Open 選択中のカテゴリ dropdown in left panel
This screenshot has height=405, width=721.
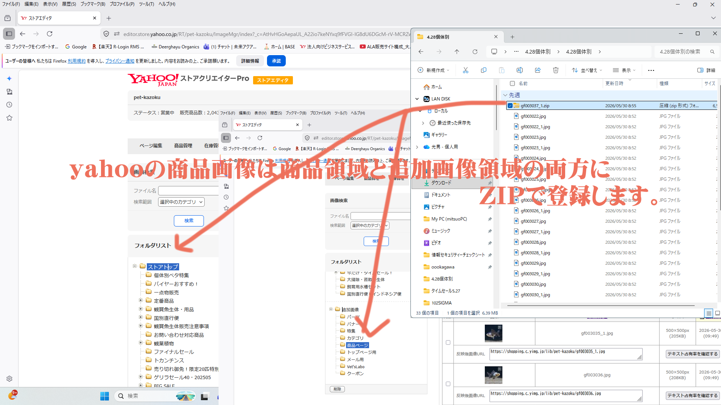click(181, 202)
